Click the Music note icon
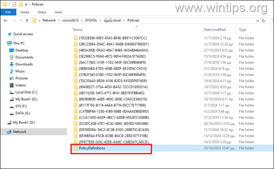This screenshot has width=274, height=169. [12, 71]
